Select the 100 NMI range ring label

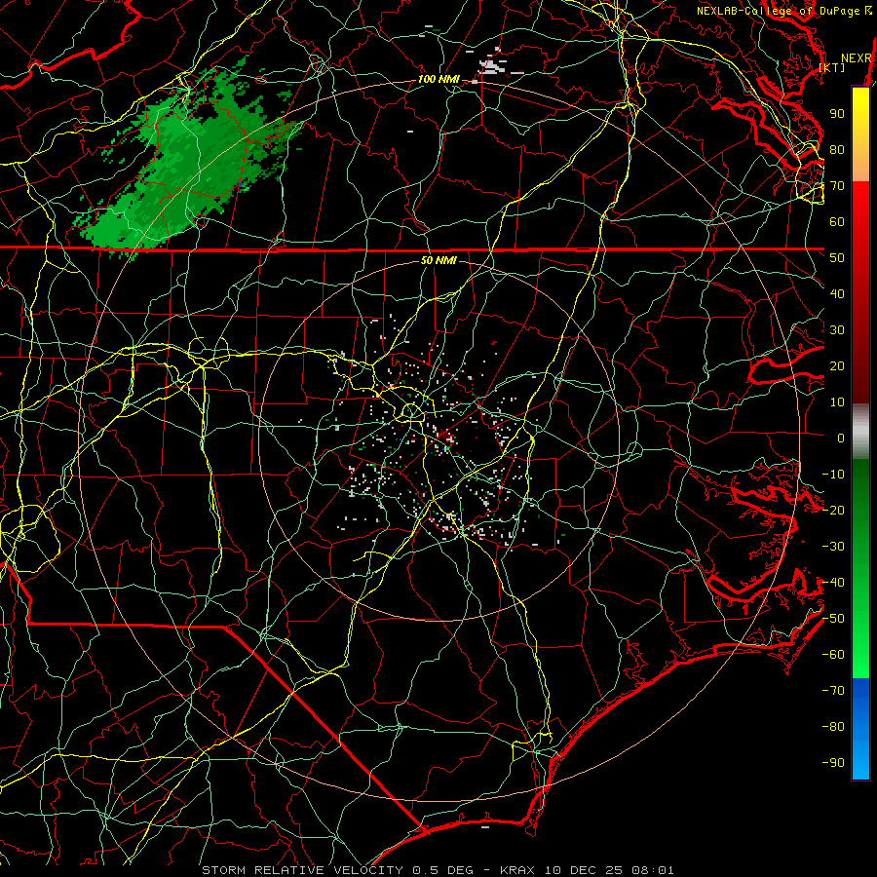(438, 80)
